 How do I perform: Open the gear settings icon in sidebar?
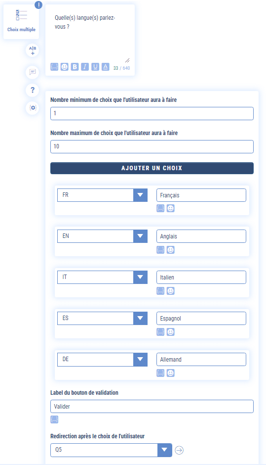pos(33,108)
